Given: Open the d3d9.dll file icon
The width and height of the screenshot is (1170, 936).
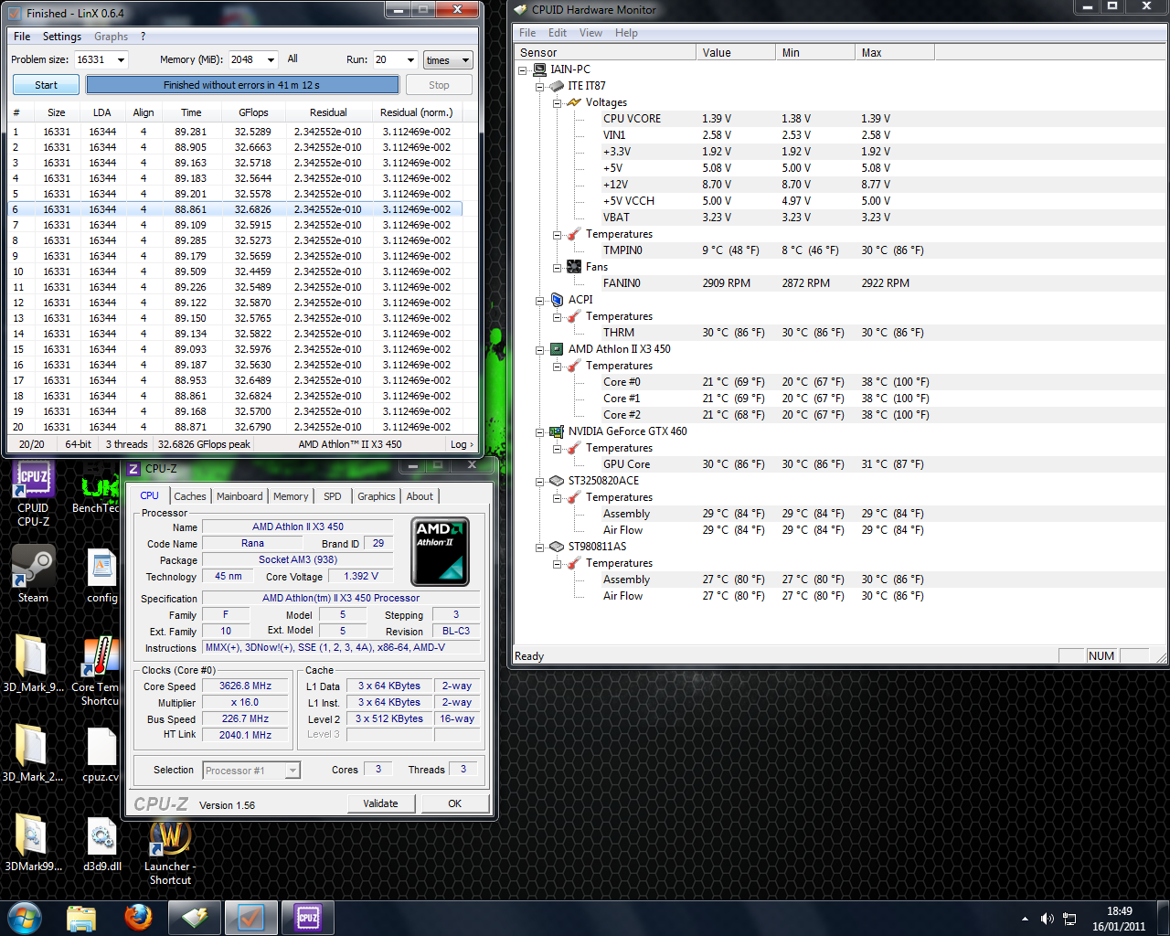Looking at the screenshot, I should coord(101,842).
